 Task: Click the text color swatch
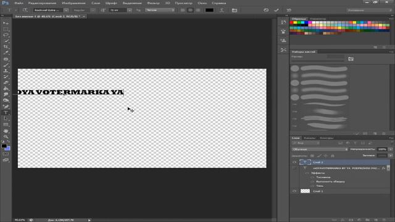[209, 10]
